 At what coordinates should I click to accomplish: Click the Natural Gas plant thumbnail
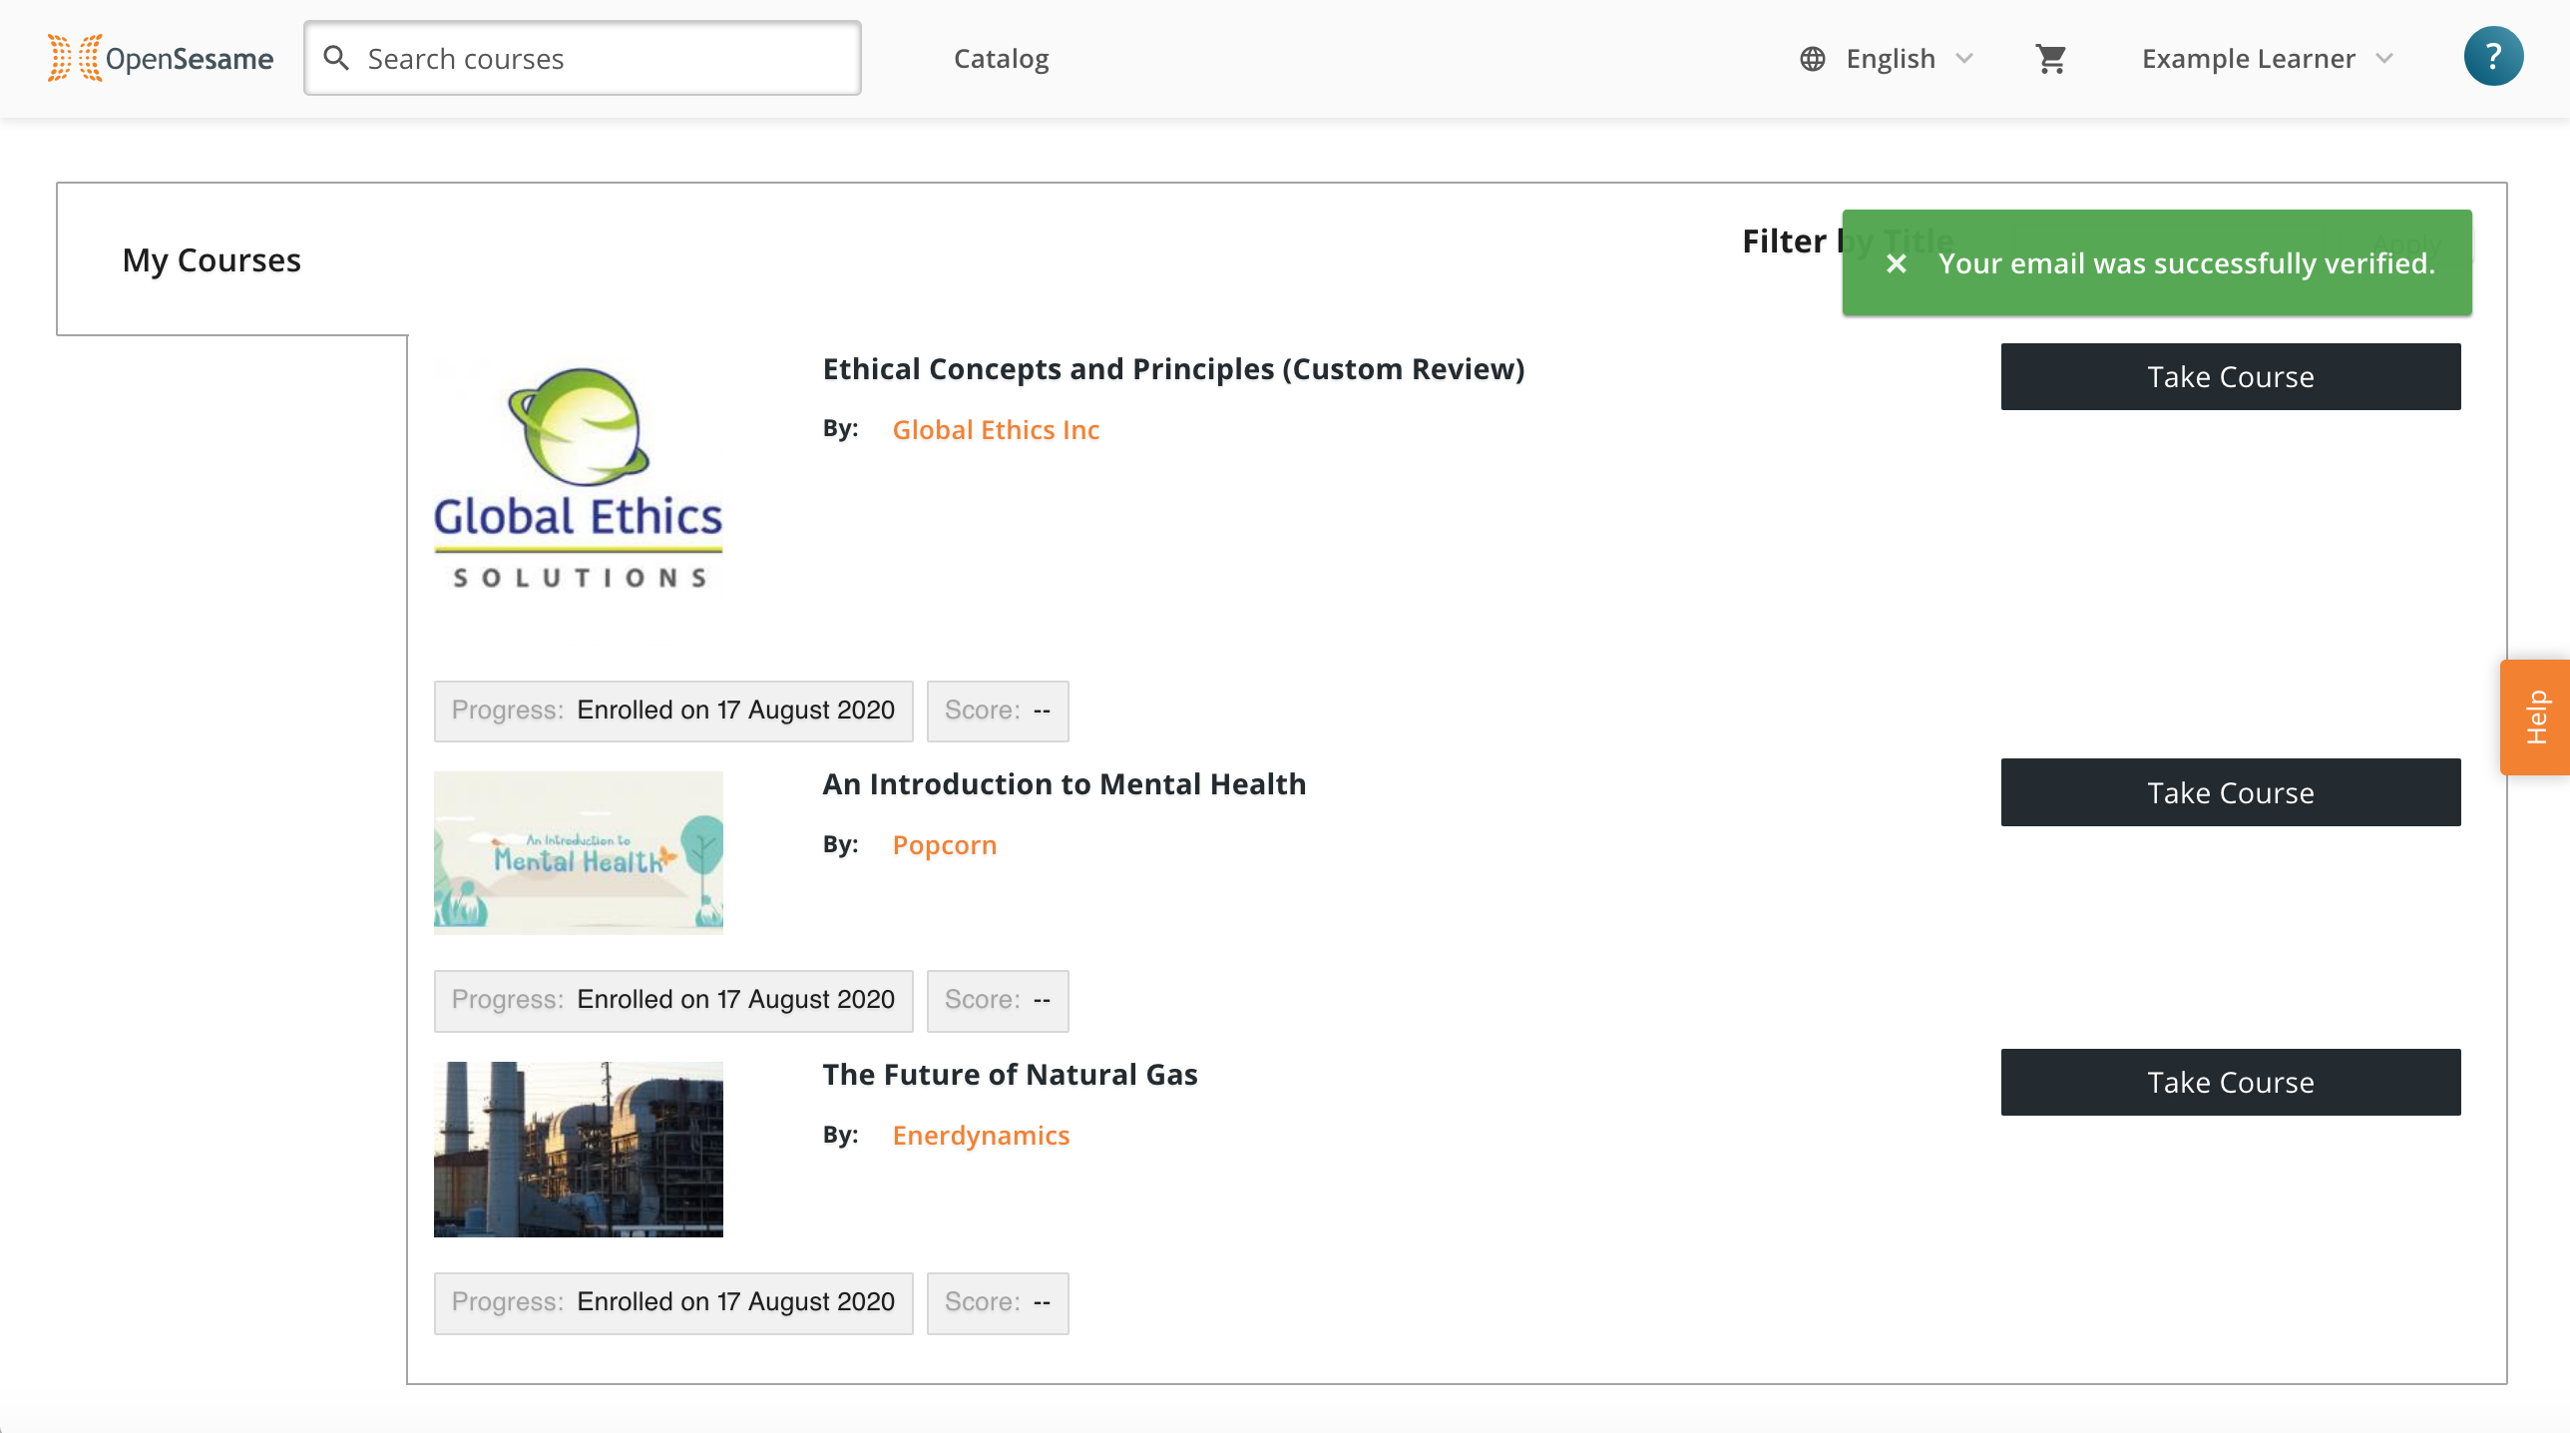click(578, 1150)
